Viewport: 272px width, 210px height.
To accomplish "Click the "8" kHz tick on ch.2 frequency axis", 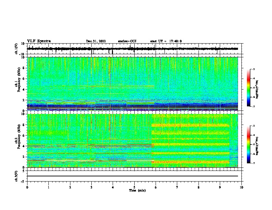I will click(x=24, y=125).
